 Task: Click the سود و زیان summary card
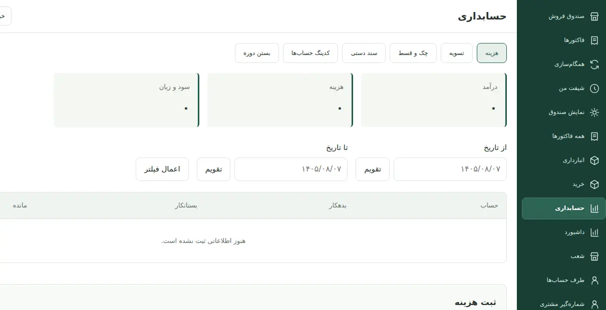[126, 100]
